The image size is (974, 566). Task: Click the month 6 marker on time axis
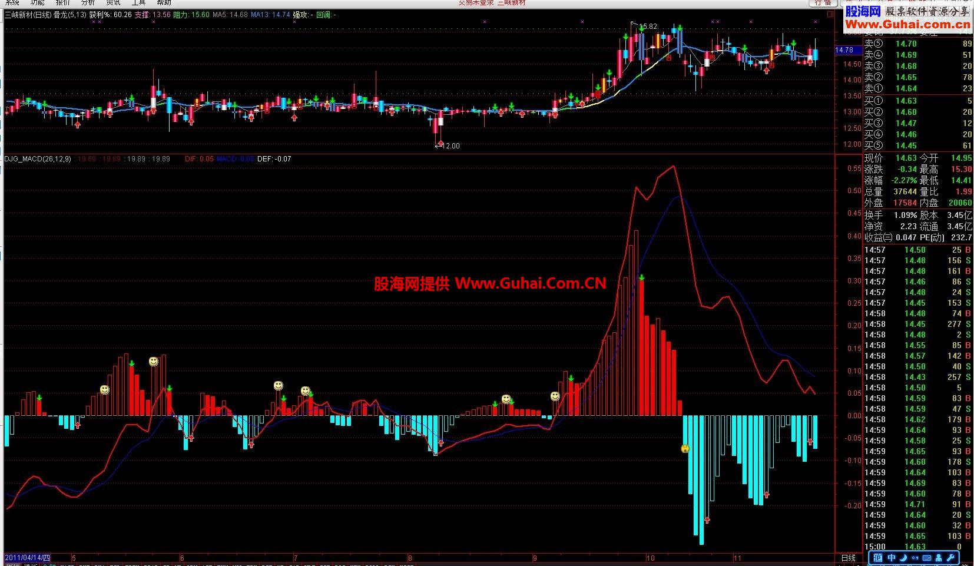(x=182, y=558)
